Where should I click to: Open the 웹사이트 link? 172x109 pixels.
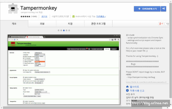[x=135, y=87]
